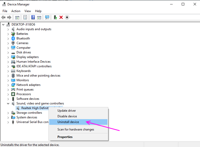Open the File menu

click(x=5, y=11)
